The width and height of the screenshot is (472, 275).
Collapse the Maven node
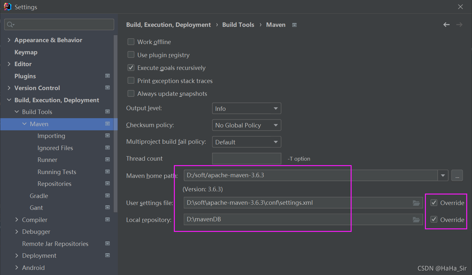point(24,124)
